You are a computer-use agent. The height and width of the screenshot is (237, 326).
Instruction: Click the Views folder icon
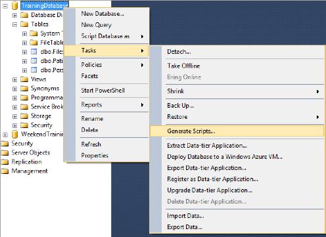point(24,79)
